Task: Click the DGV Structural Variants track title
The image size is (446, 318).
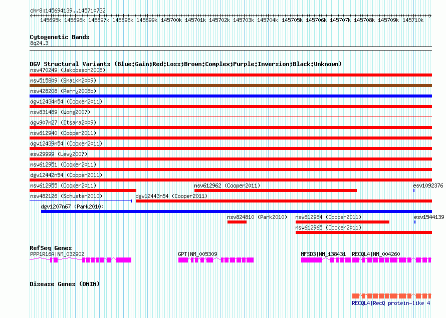Action: click(185, 64)
